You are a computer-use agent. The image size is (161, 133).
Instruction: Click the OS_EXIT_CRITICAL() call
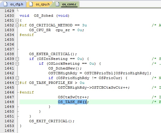(50, 121)
